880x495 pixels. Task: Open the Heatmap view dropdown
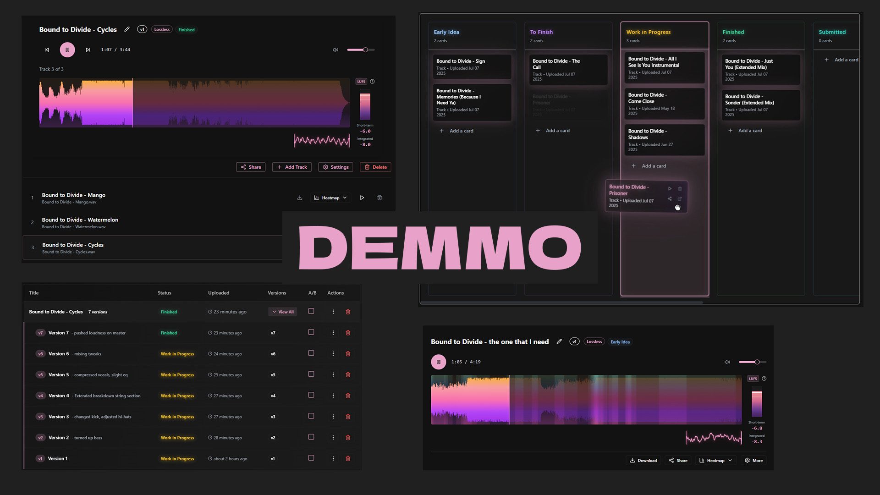click(330, 198)
